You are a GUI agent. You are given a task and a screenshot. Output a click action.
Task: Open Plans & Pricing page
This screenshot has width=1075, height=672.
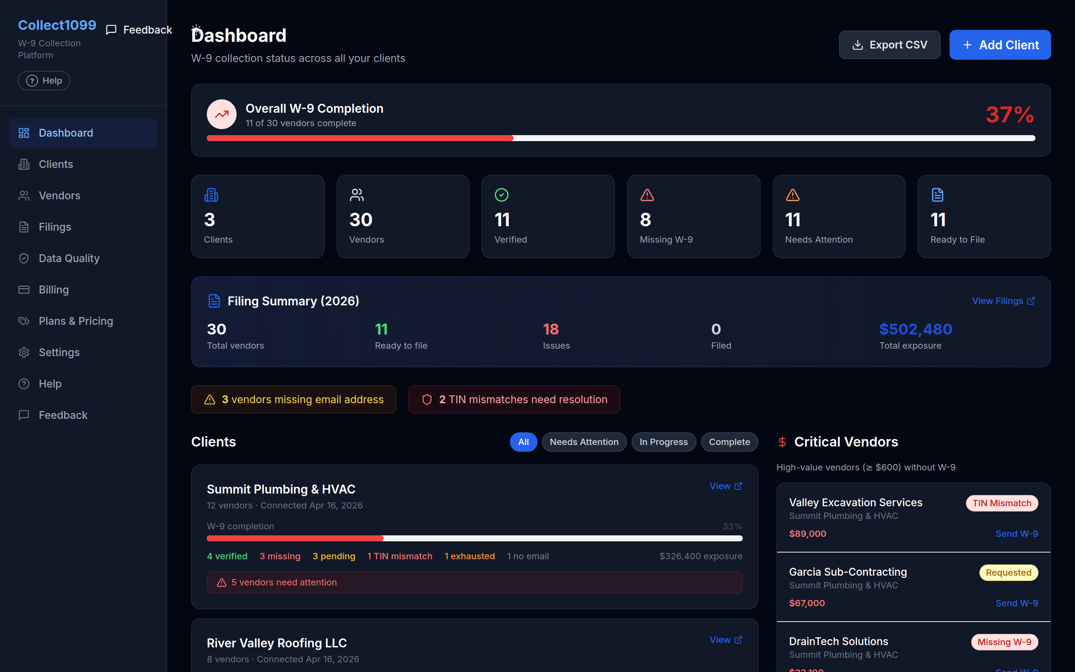tap(83, 321)
